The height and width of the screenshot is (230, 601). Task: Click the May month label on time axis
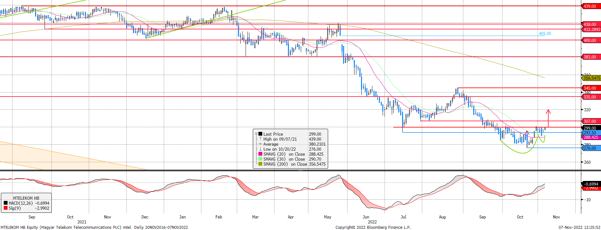327,217
